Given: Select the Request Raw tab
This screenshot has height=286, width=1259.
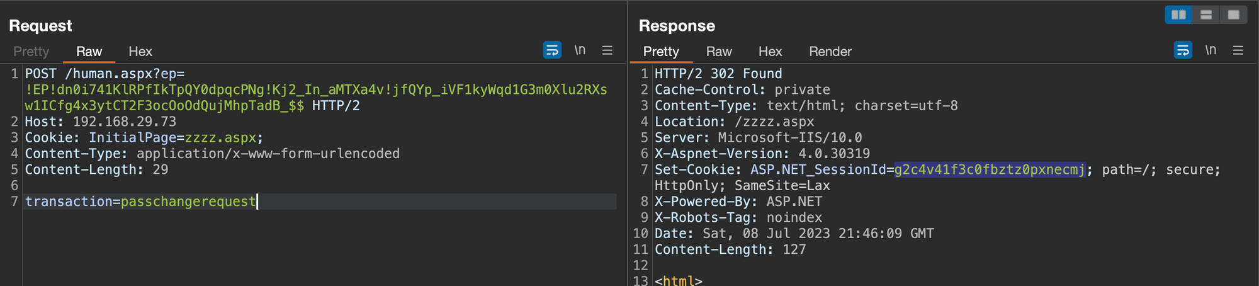Looking at the screenshot, I should [x=89, y=52].
